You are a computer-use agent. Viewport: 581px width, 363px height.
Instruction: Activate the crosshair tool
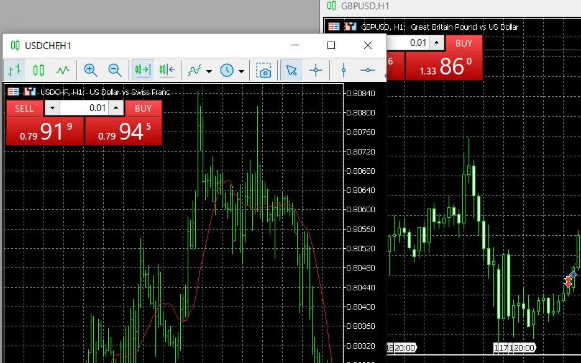(316, 70)
